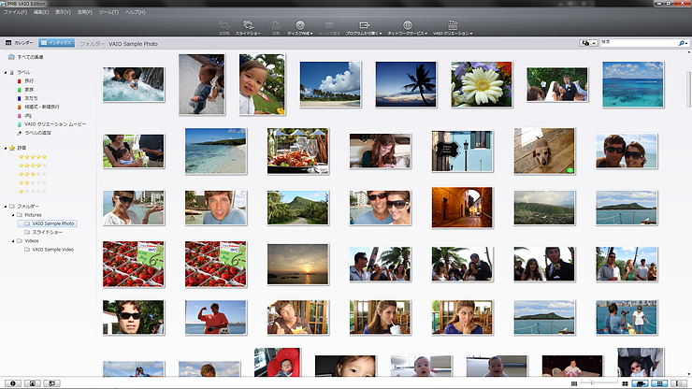Image resolution: width=692 pixels, height=389 pixels.
Task: Switch to the カレンダー tab
Action: tap(19, 43)
